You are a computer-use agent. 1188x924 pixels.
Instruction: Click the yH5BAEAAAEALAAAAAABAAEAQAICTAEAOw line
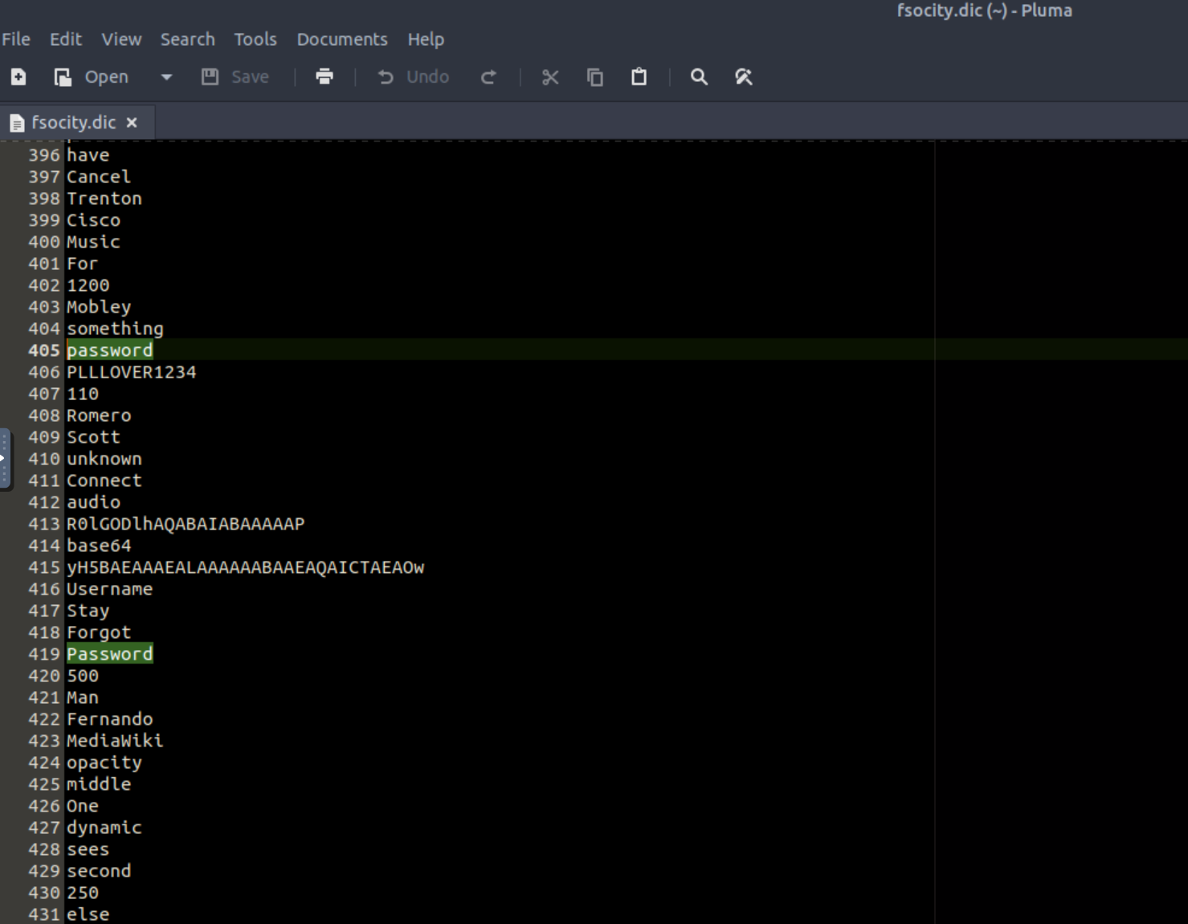click(246, 567)
